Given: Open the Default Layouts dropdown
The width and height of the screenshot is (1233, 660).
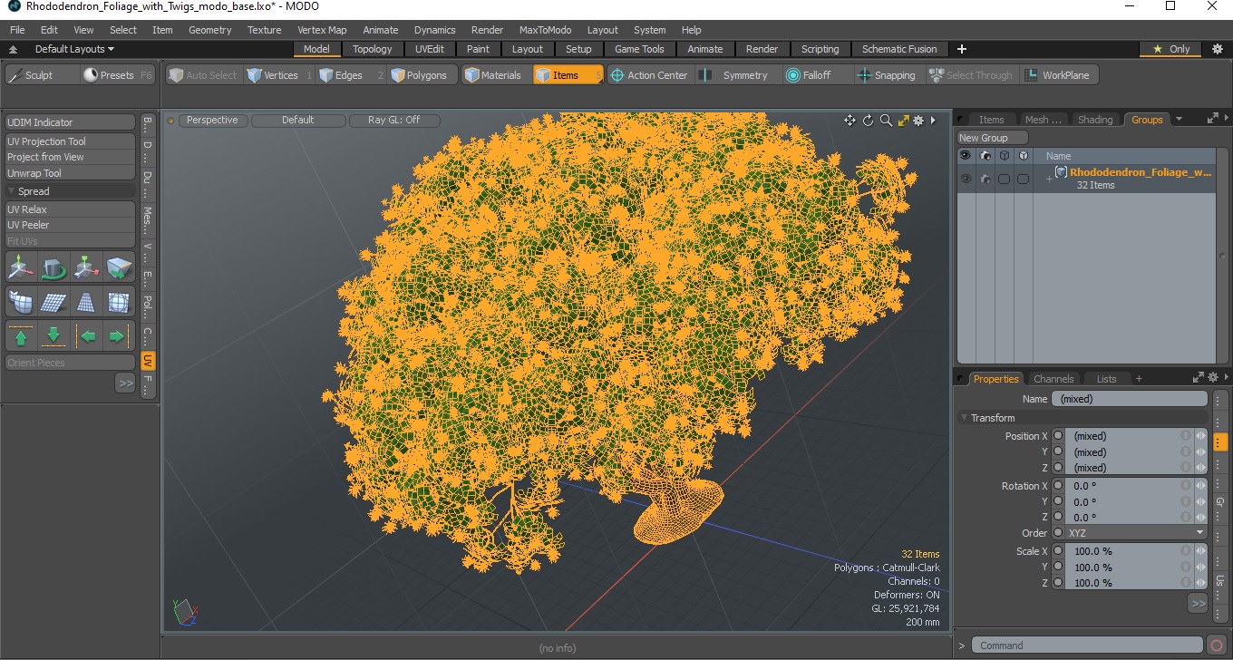Looking at the screenshot, I should click(74, 49).
